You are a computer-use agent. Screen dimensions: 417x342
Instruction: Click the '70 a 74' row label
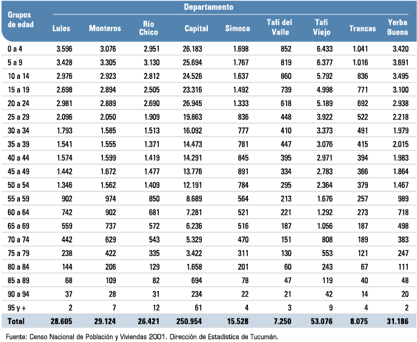pos(18,240)
